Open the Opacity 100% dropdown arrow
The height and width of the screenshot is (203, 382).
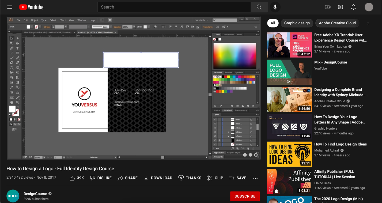134,27
